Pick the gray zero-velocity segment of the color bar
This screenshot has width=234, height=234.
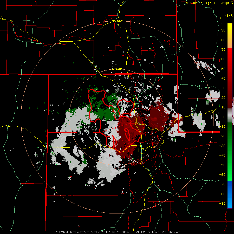[x=230, y=115]
